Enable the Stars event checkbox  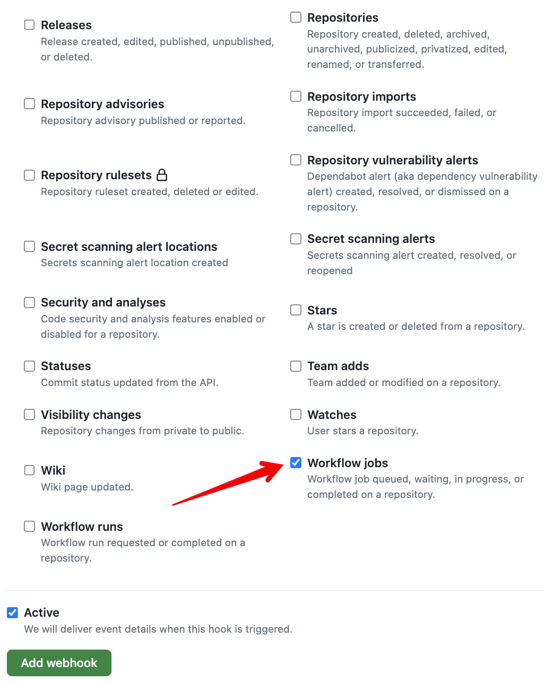pos(296,310)
